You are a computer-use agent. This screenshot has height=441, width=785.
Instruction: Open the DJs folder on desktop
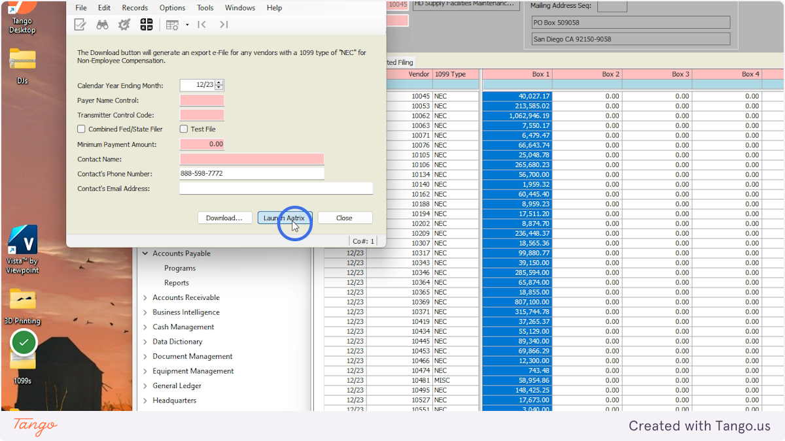22,65
